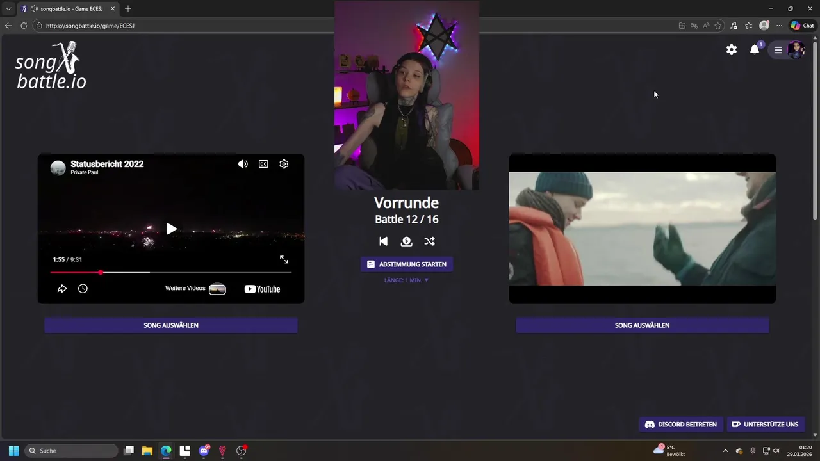Open OBS Studio from the taskbar
Viewport: 820px width, 461px height.
click(242, 451)
